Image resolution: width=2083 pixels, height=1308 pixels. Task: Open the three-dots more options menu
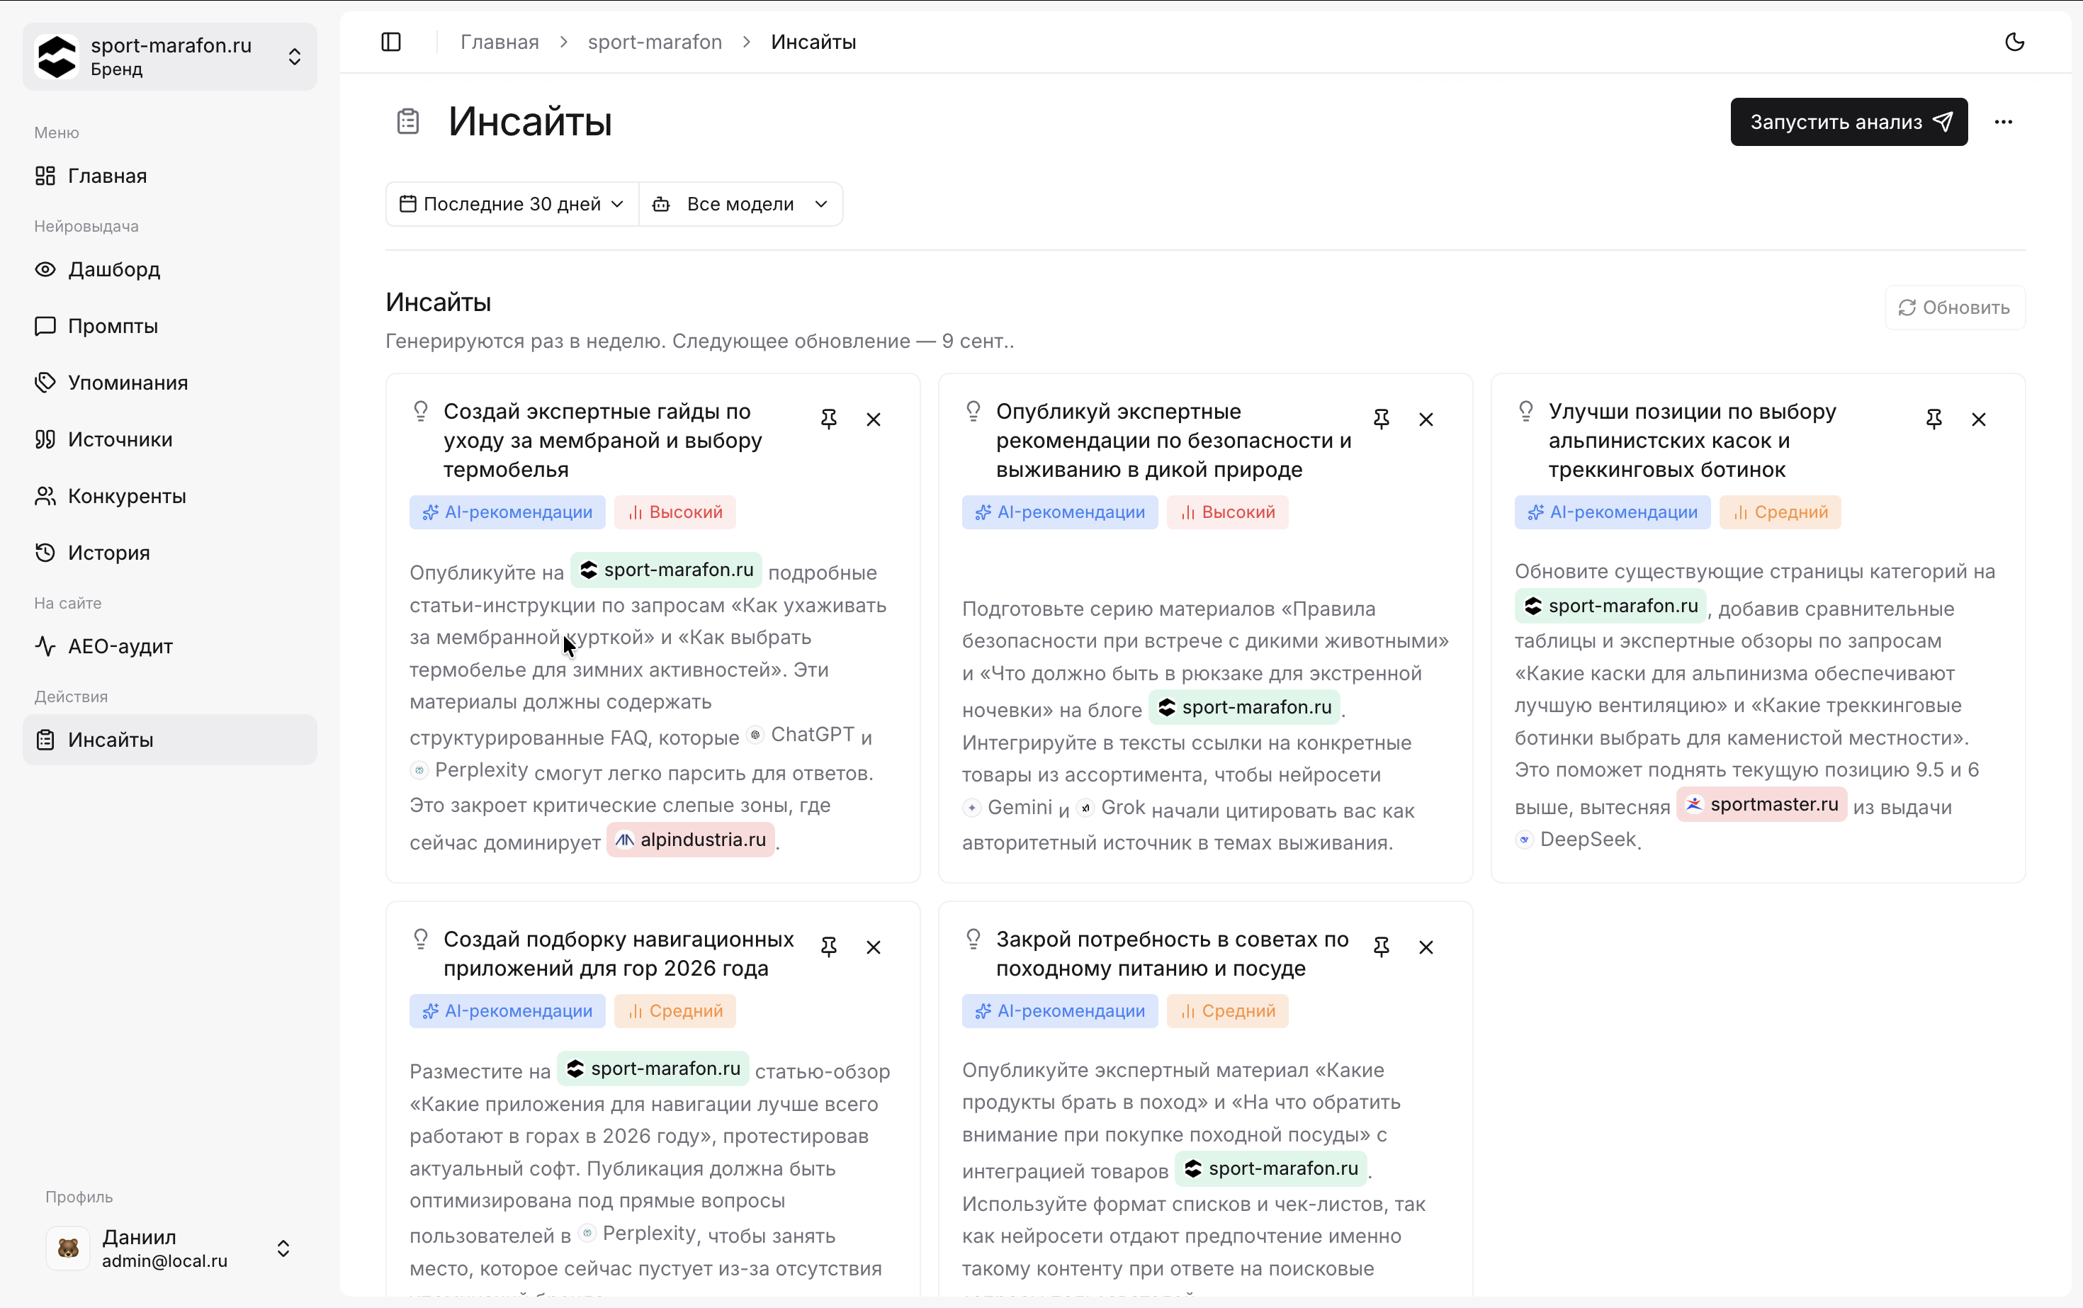point(2004,122)
